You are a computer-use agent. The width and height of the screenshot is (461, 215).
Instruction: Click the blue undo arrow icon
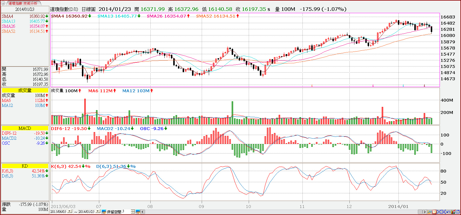(x=448, y=211)
